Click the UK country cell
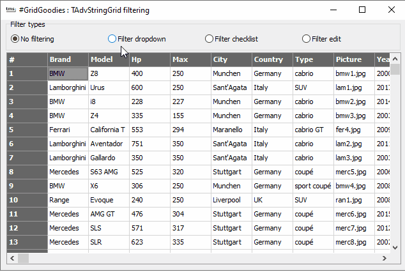Image resolution: width=405 pixels, height=272 pixels. click(273, 200)
